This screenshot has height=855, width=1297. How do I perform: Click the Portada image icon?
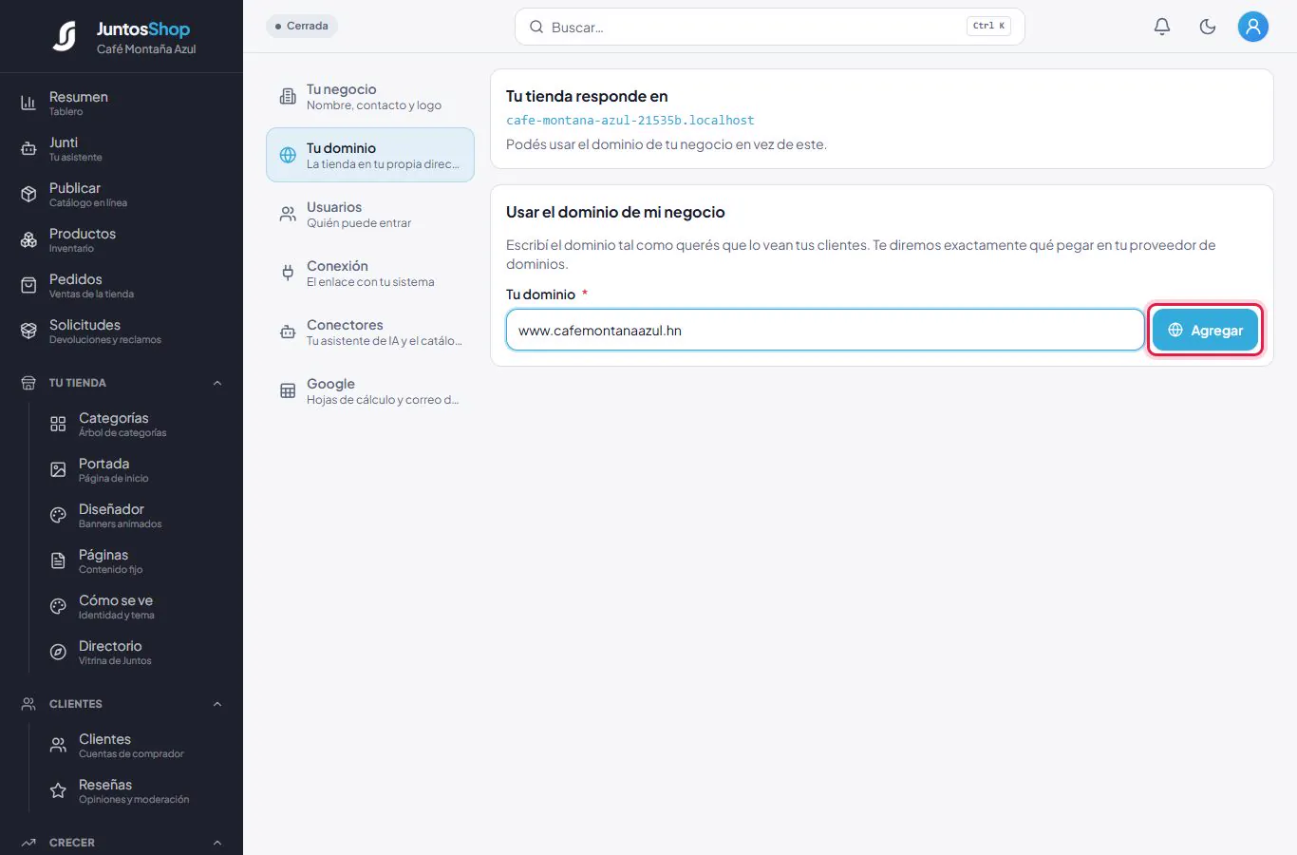click(x=58, y=469)
